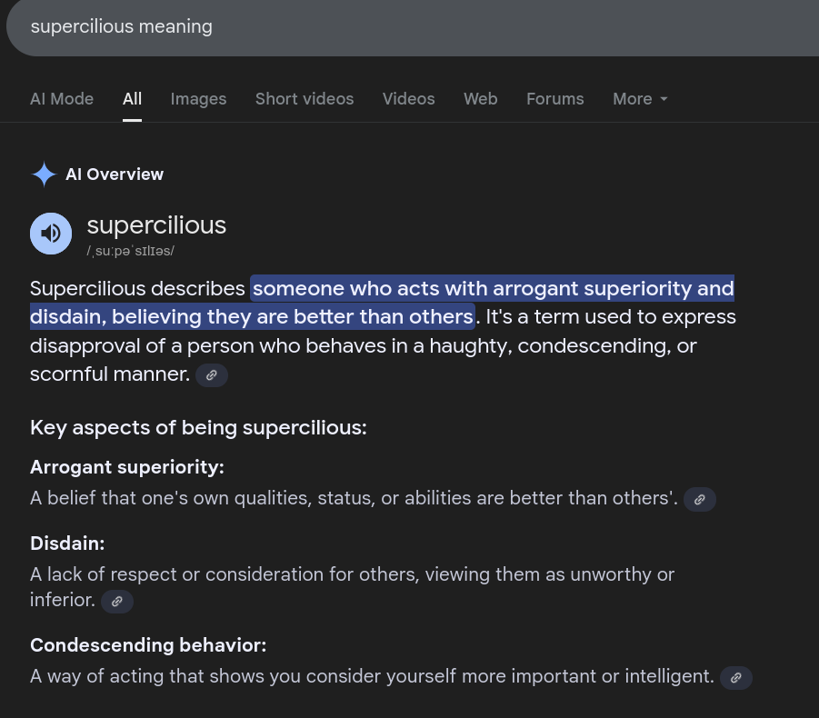Image resolution: width=819 pixels, height=718 pixels.
Task: Expand the More search filters dropdown
Action: (640, 99)
